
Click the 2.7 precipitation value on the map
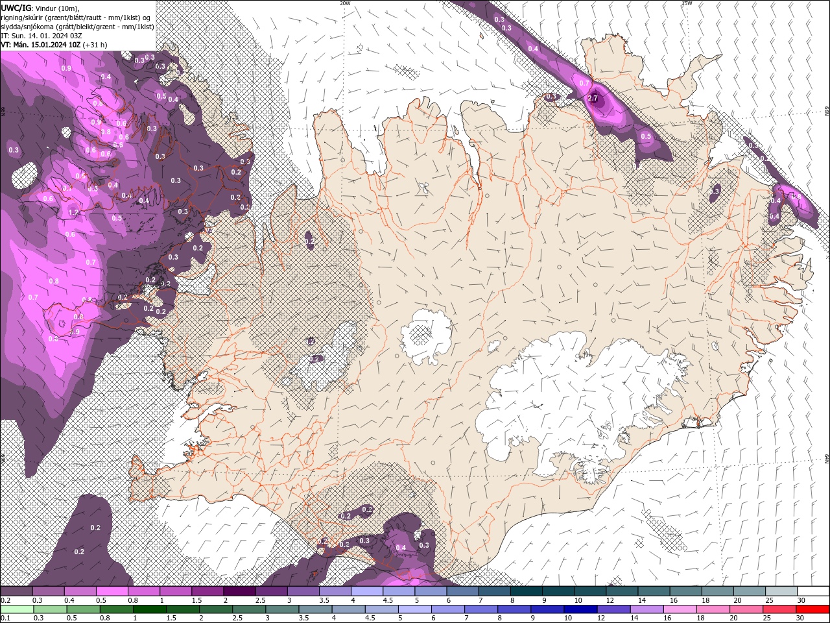coord(593,98)
